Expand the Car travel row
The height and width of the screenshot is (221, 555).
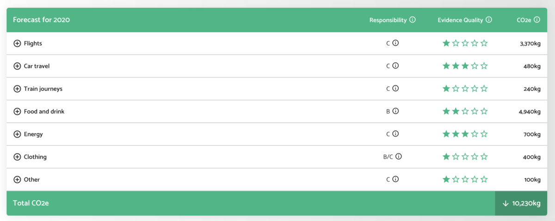coord(17,66)
